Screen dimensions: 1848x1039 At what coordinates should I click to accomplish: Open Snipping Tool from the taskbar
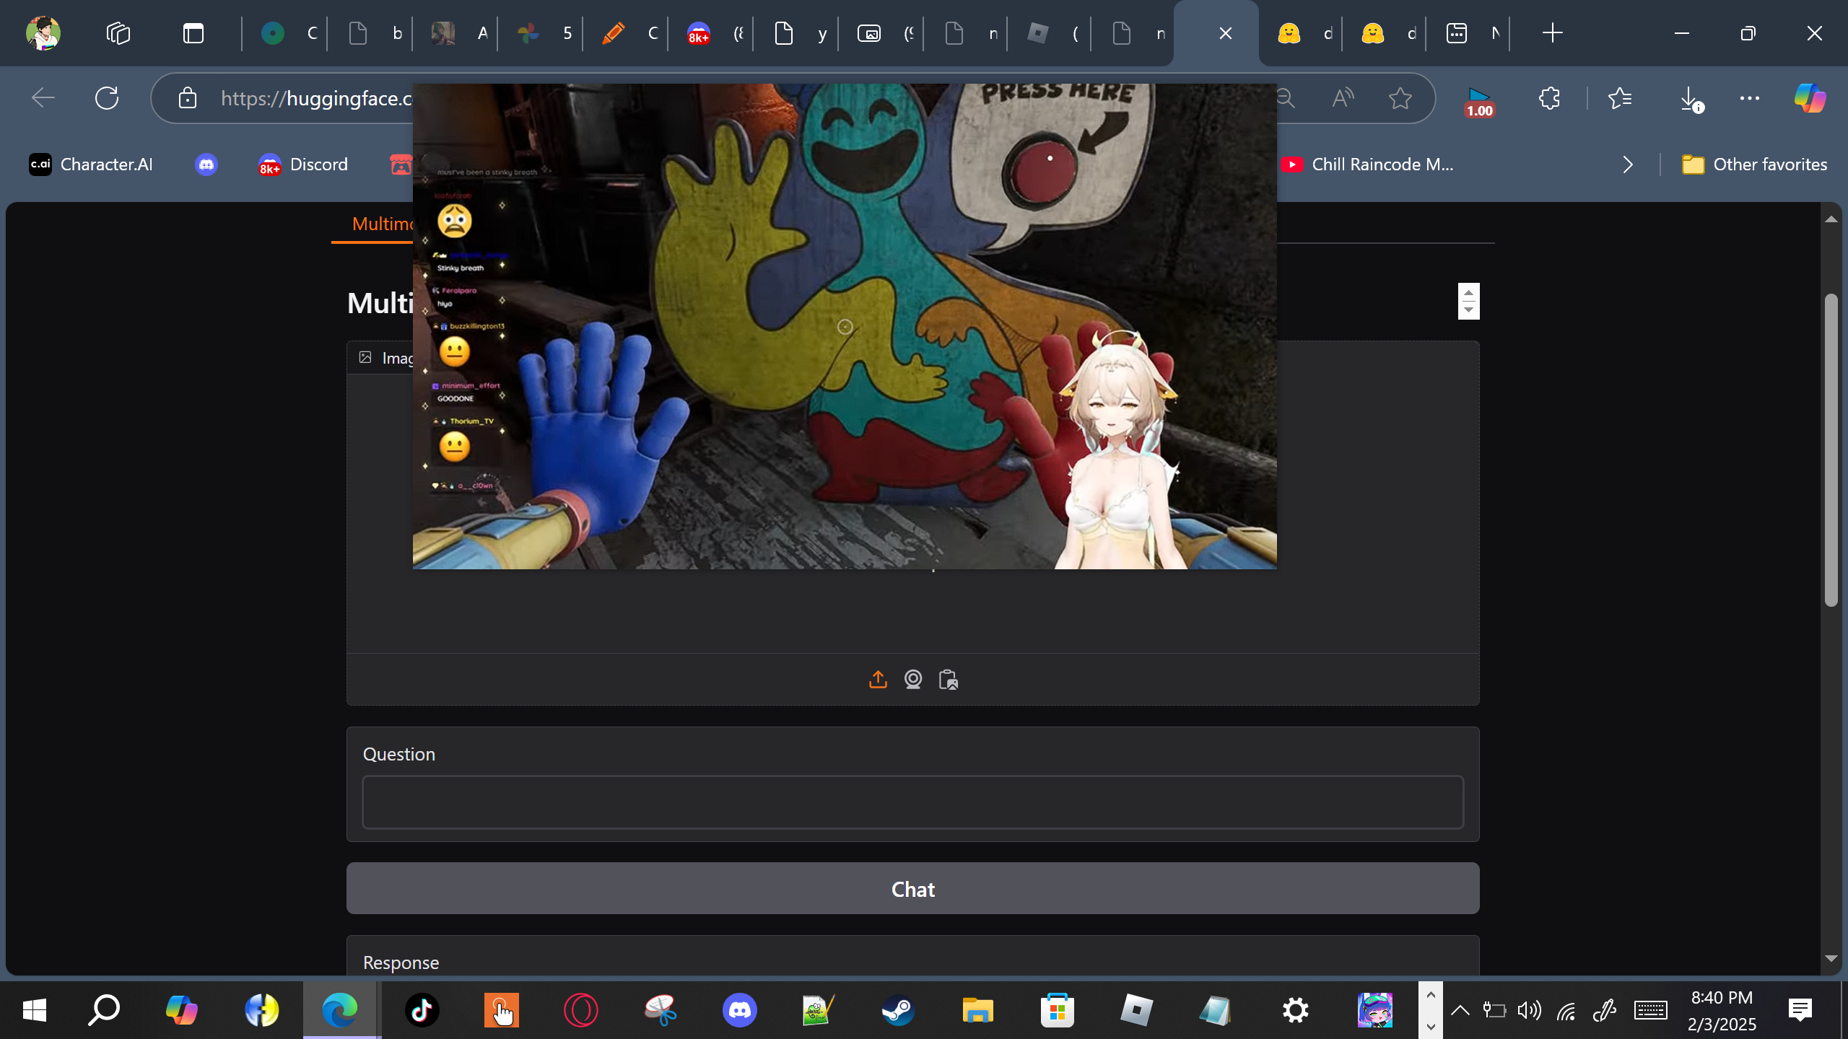point(661,1010)
